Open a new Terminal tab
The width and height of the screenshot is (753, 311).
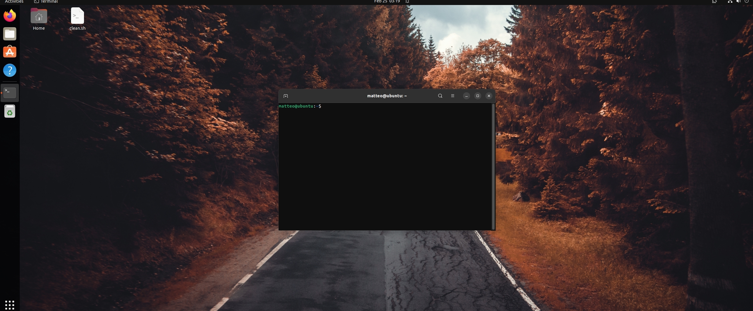coord(286,96)
